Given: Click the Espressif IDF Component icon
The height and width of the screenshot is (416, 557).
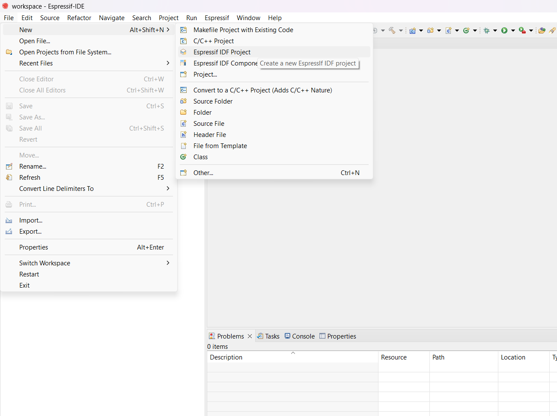Looking at the screenshot, I should pyautogui.click(x=183, y=63).
